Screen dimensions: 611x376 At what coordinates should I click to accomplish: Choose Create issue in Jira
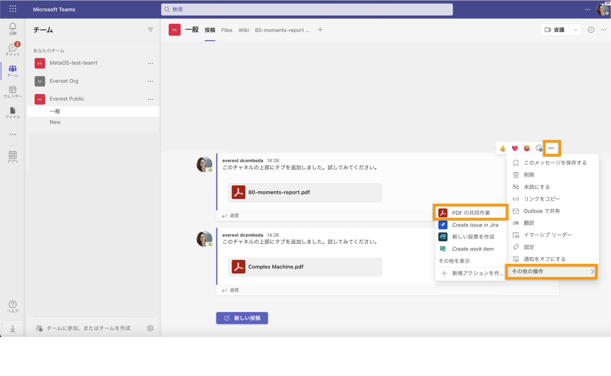(470, 225)
